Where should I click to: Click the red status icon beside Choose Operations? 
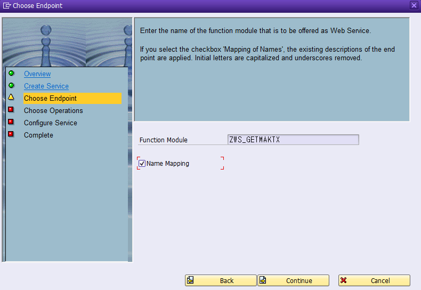11,110
